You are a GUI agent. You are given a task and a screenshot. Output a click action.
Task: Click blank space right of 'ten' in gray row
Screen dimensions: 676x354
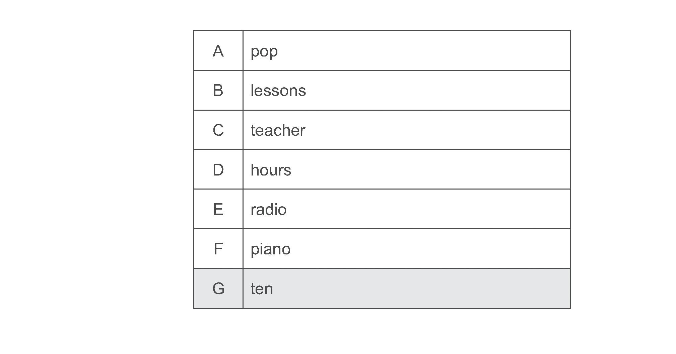[419, 288]
